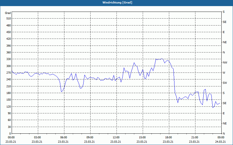Select the 24.03.21 date label
This screenshot has width=233, height=145.
[220, 142]
